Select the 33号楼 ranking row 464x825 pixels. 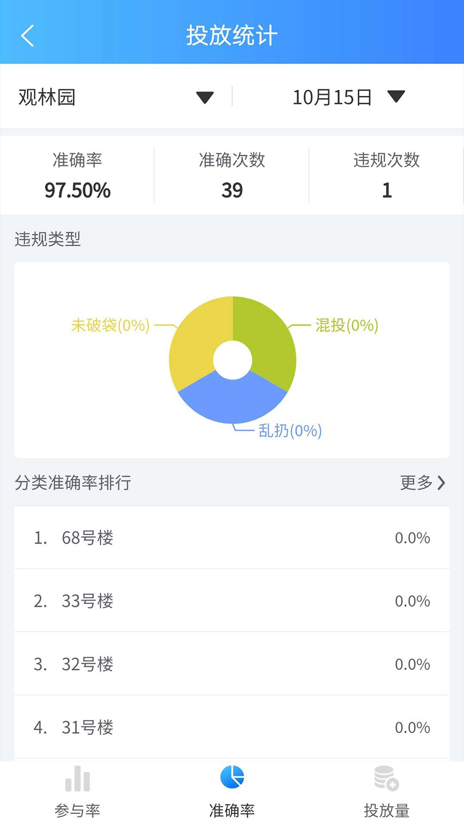232,601
